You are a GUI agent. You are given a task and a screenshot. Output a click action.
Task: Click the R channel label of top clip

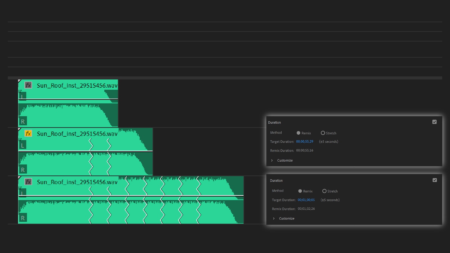(x=23, y=121)
